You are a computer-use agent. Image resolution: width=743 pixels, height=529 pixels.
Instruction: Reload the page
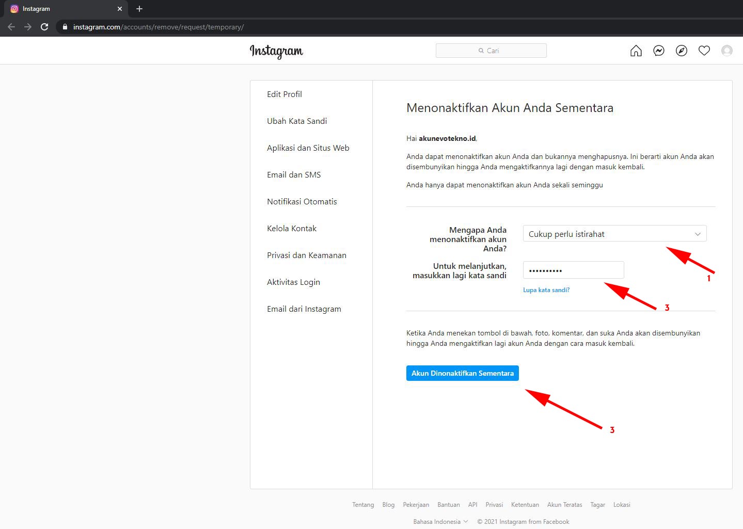(x=44, y=27)
